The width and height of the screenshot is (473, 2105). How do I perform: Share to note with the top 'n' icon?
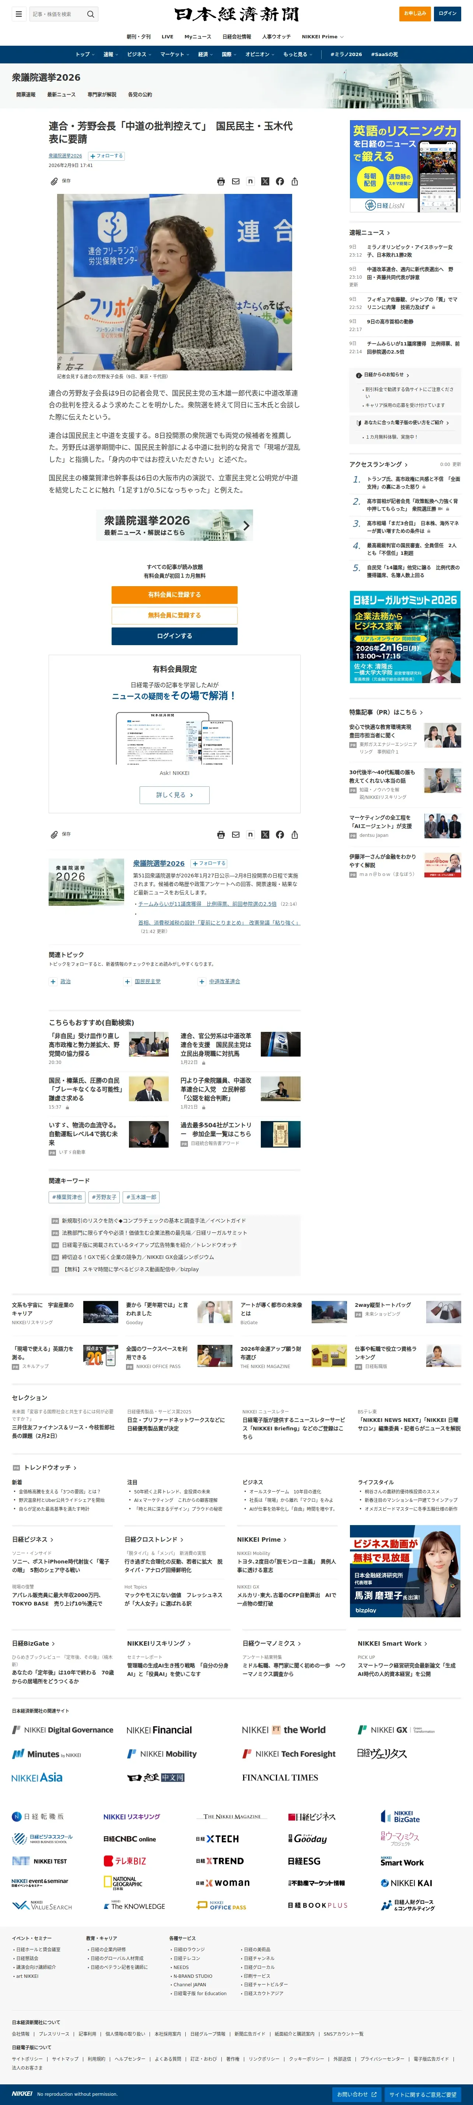pos(250,181)
